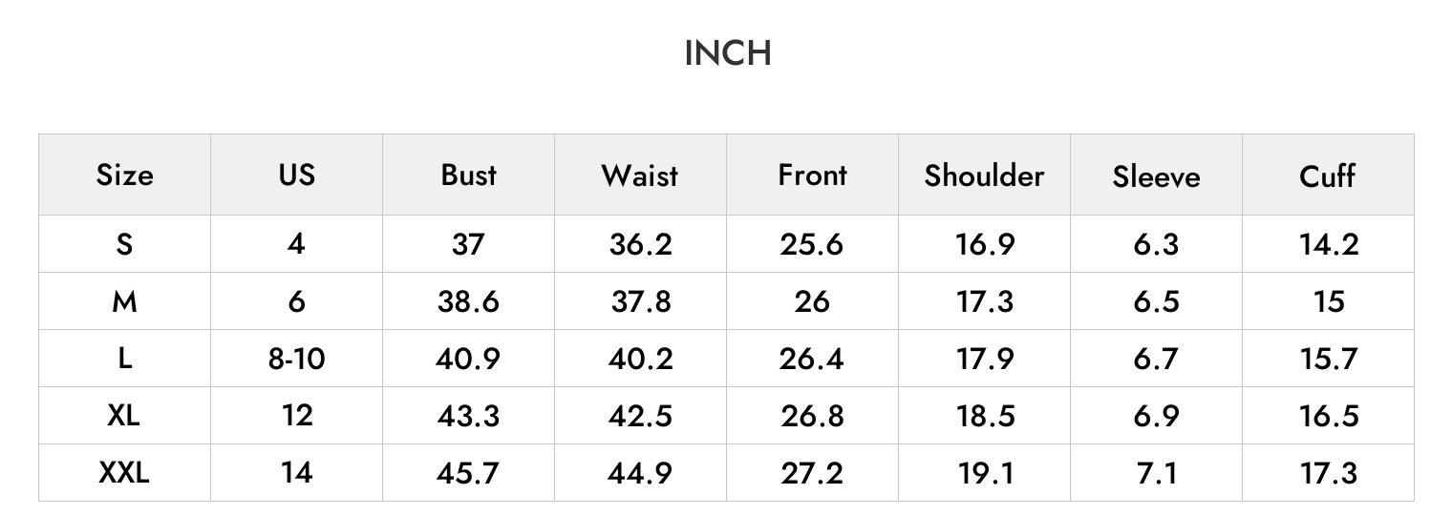Click the INCH heading above the table

[x=727, y=53]
